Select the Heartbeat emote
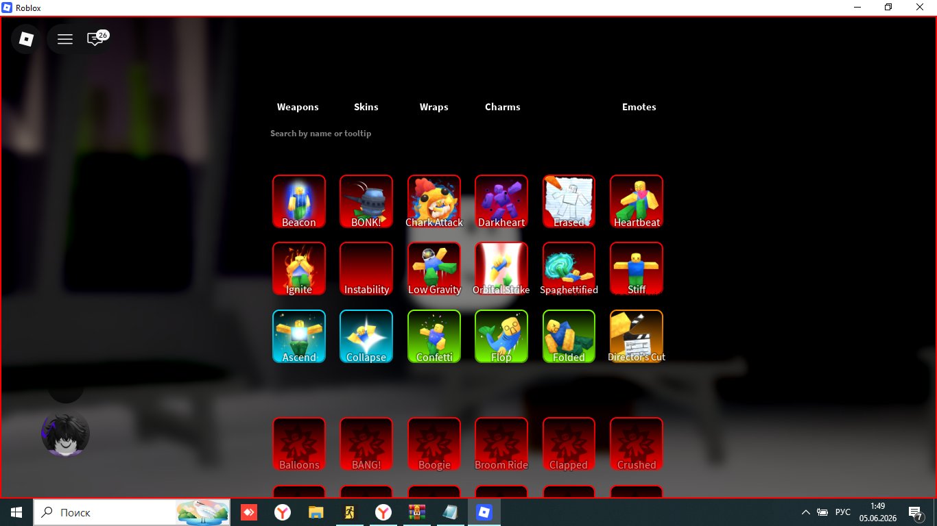 637,201
